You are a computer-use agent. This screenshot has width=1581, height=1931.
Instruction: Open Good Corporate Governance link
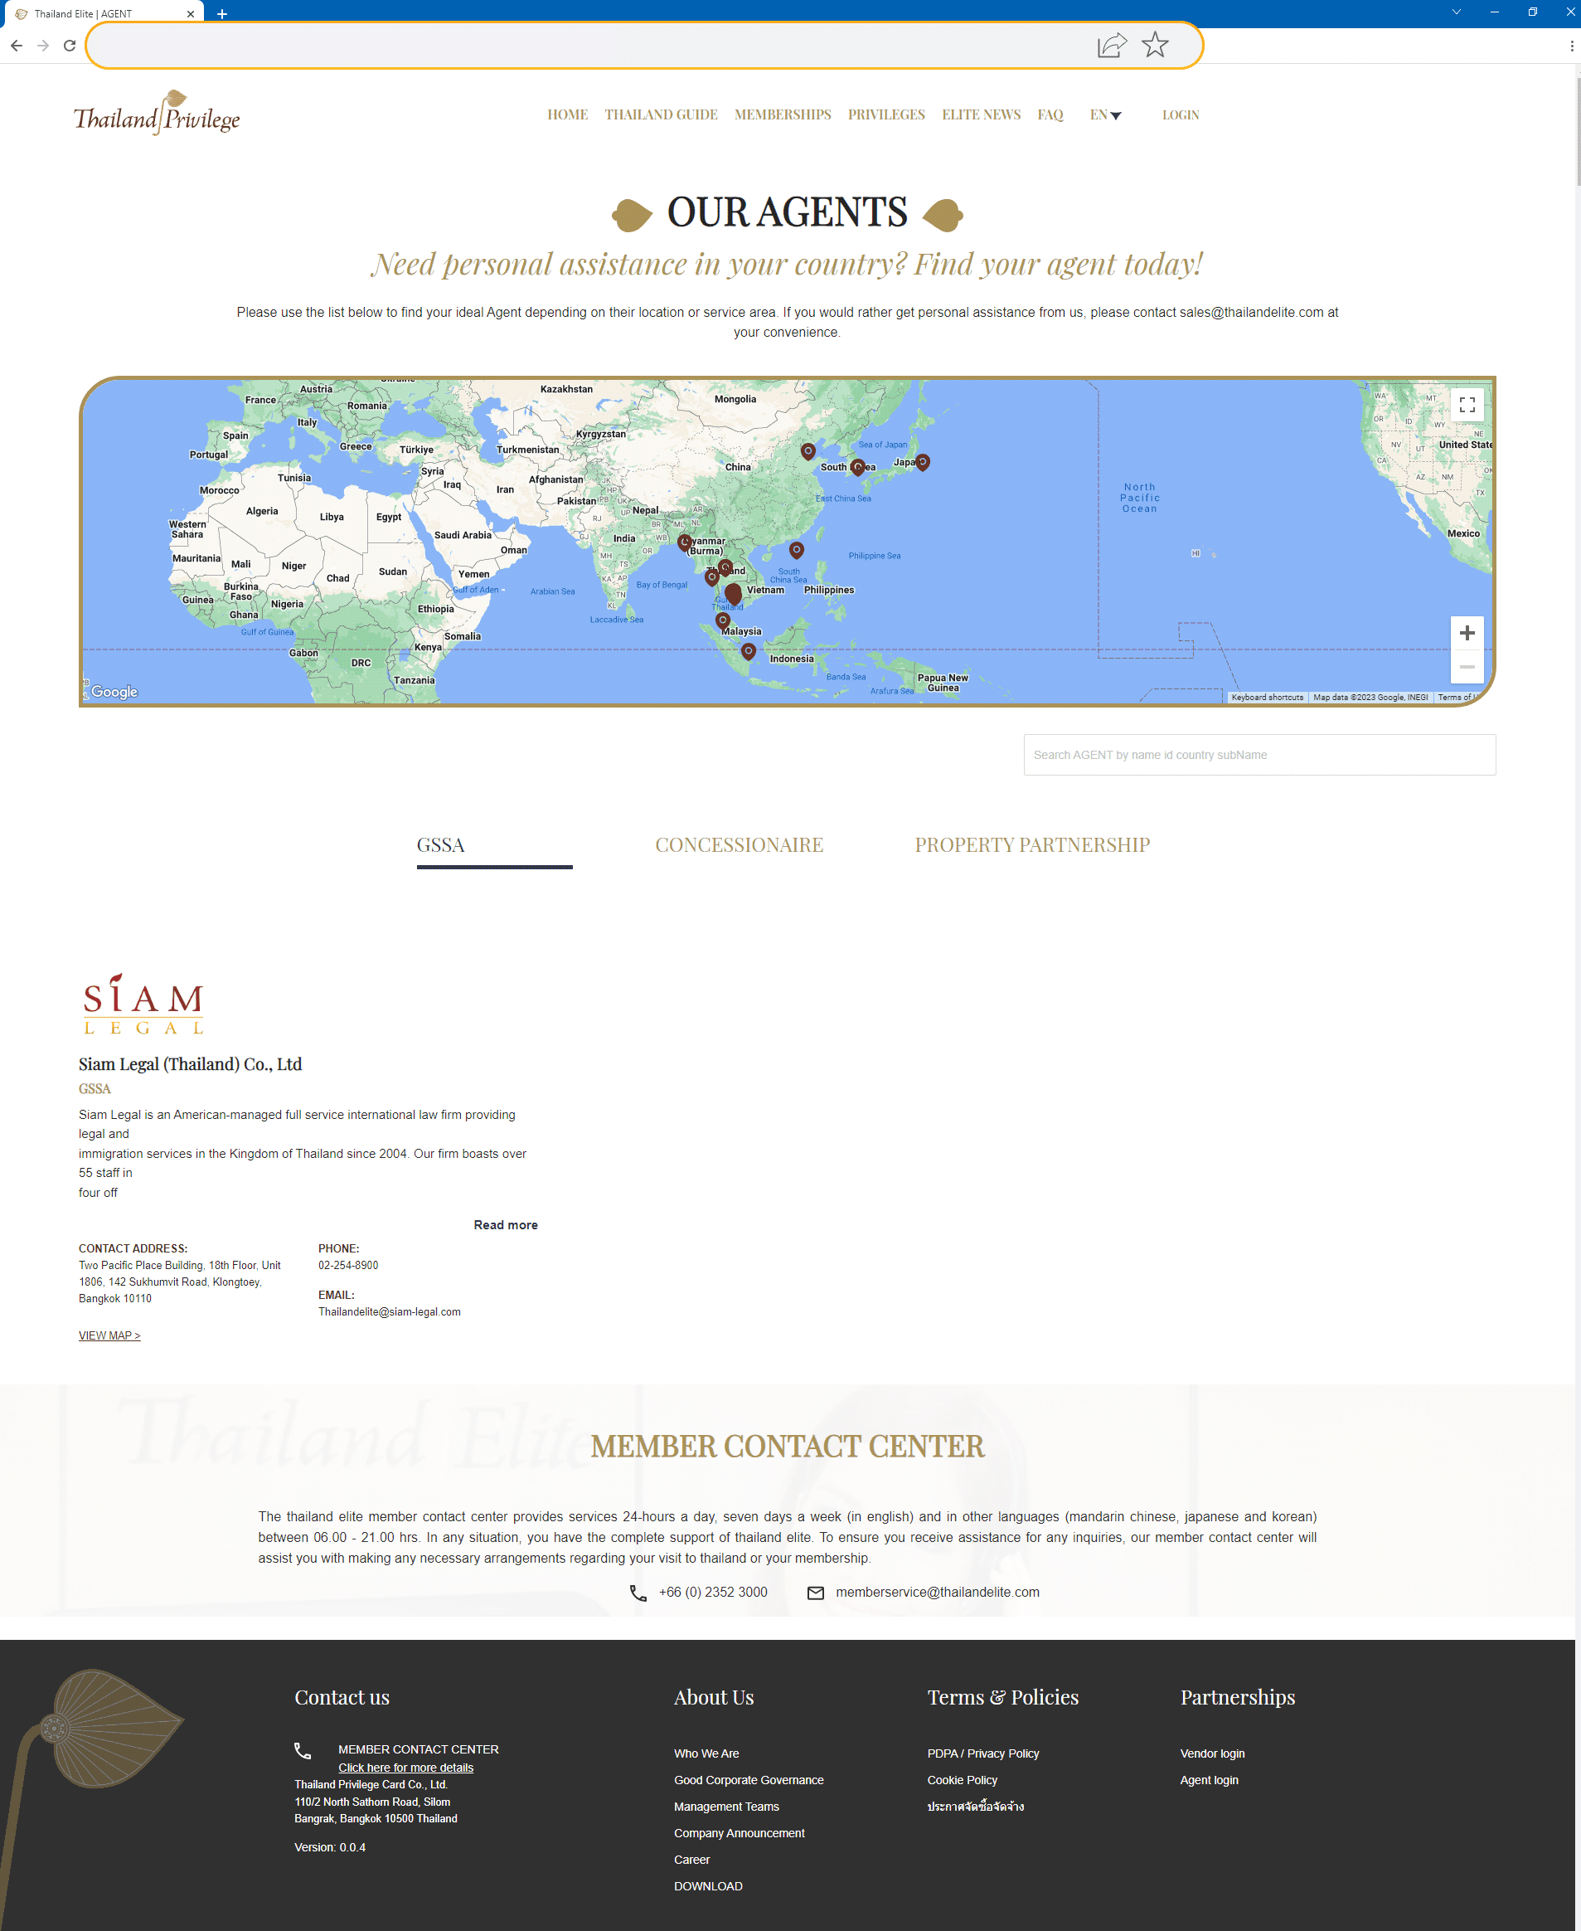pyautogui.click(x=749, y=1780)
